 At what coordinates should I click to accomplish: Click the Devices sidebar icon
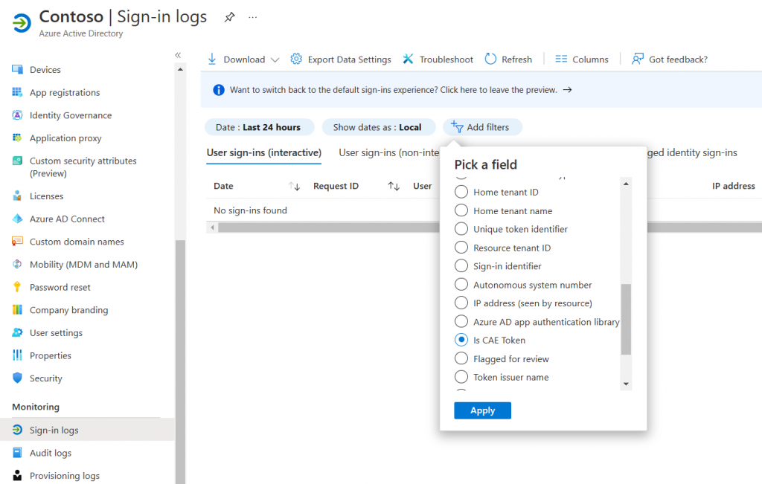pyautogui.click(x=17, y=69)
